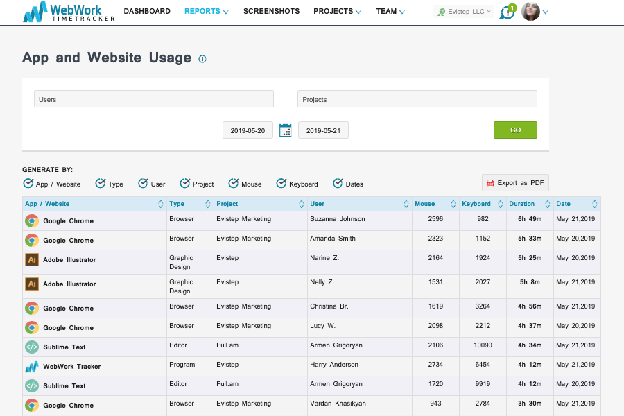Click the 6h 49m duration cell
This screenshot has height=416, width=624.
click(x=530, y=219)
